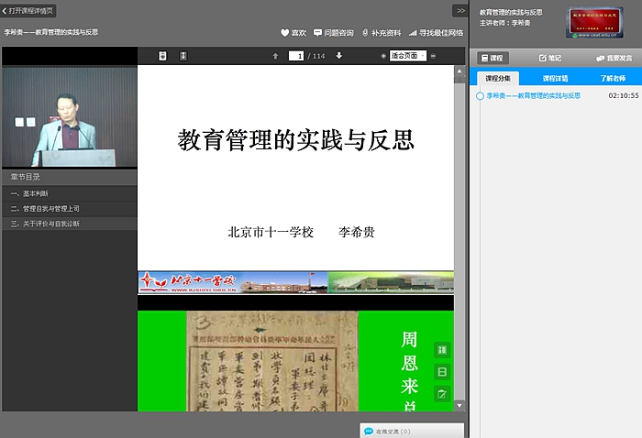Select chapter 三、关于评价与自我诊断

[x=70, y=224]
